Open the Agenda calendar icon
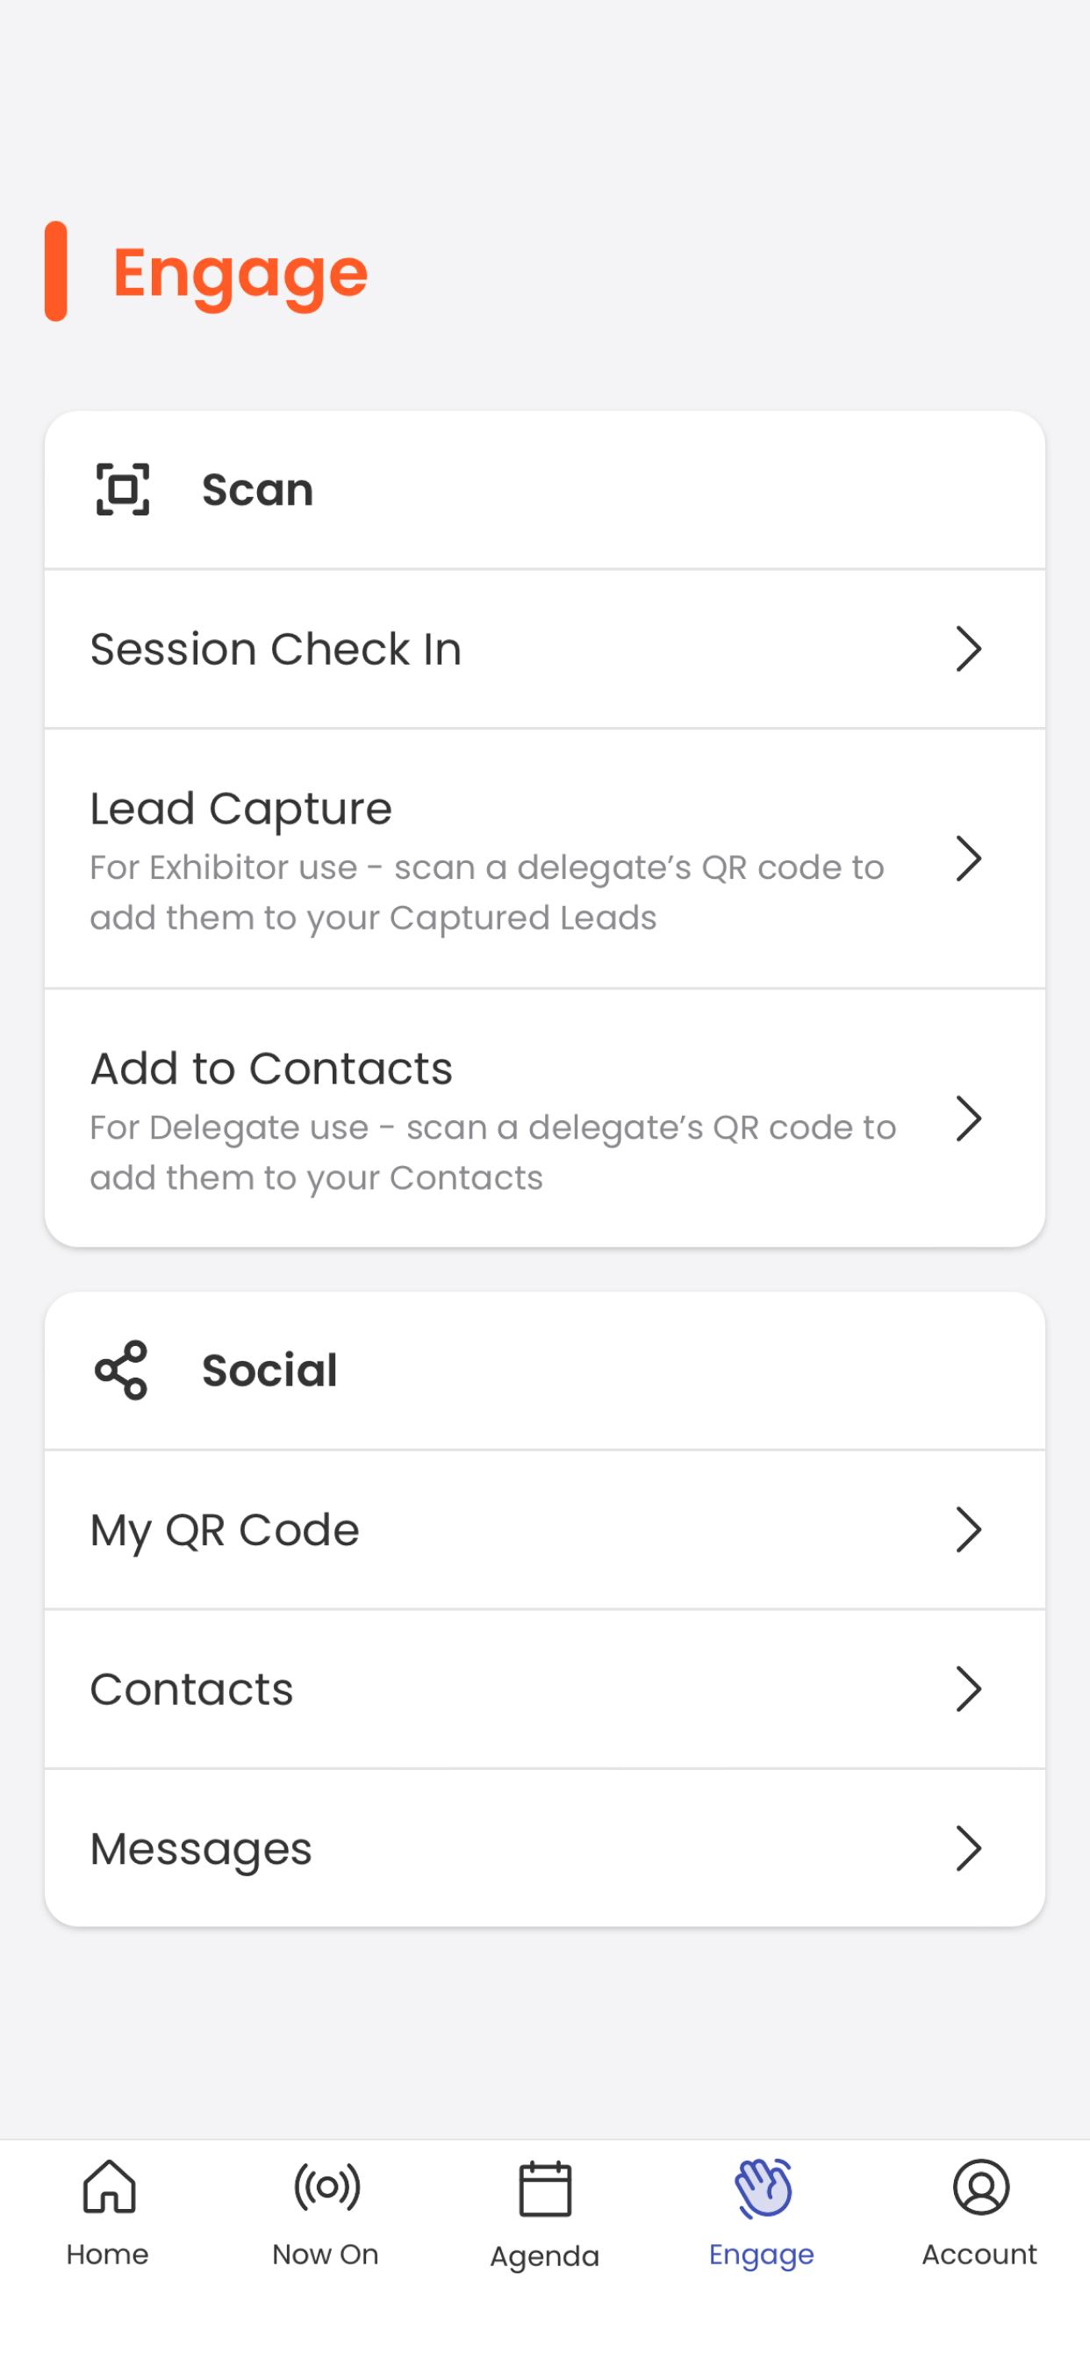Image resolution: width=1090 pixels, height=2360 pixels. coord(545,2189)
